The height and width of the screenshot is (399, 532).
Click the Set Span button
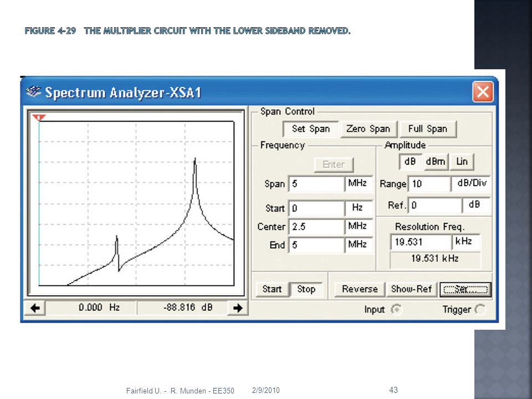click(x=310, y=129)
